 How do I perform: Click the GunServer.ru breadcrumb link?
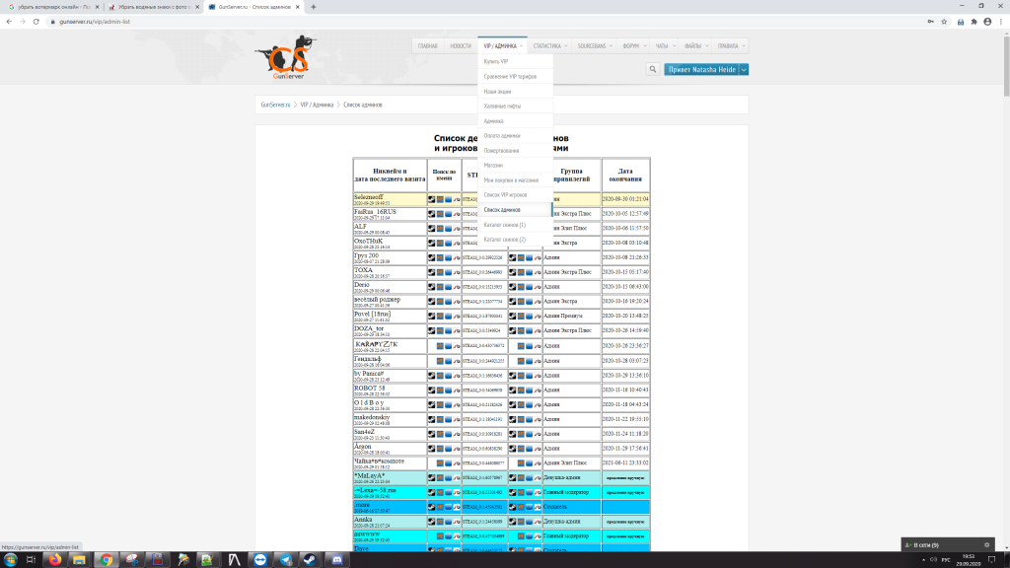coord(275,105)
